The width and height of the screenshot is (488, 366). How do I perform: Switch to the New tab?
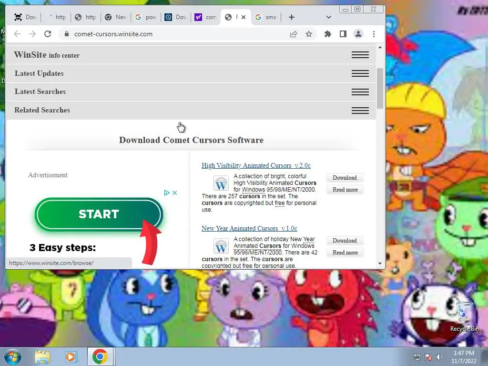pos(115,17)
